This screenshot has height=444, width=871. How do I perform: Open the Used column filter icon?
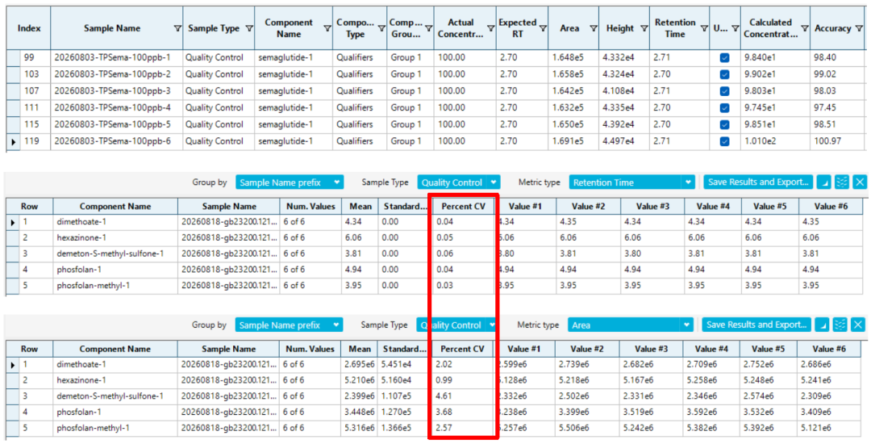(735, 28)
